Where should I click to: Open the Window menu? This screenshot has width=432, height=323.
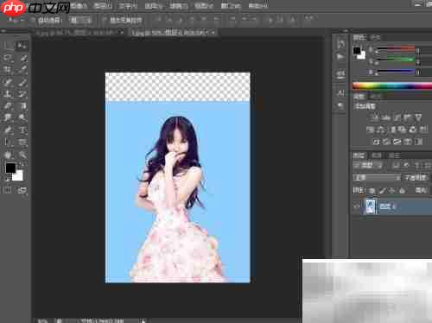coord(231,6)
